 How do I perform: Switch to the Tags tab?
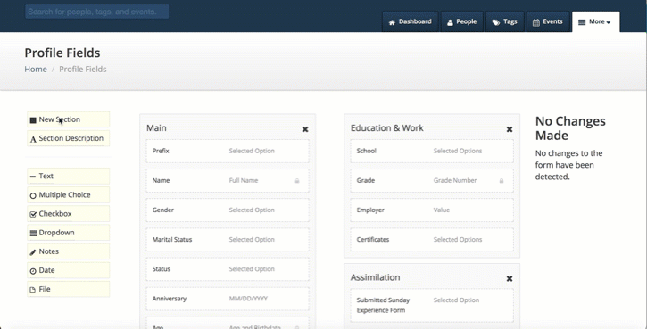[x=504, y=21]
